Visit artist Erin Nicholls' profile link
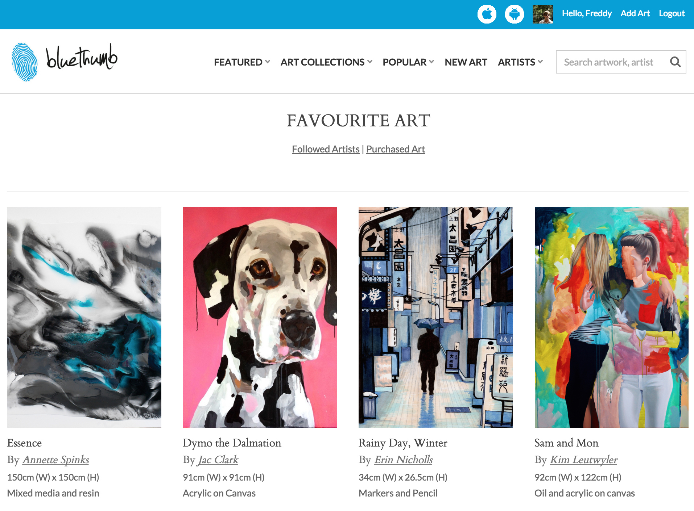The image size is (694, 511). click(403, 460)
